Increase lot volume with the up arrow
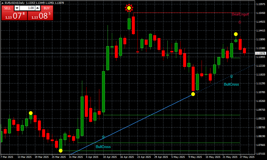The image size is (267, 160). [38, 8]
